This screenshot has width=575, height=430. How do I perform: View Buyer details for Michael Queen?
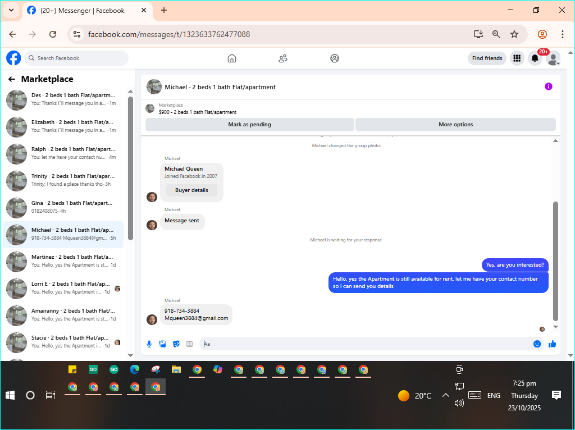191,190
